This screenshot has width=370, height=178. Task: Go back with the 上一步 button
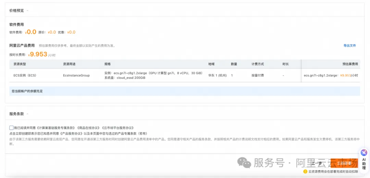point(317,163)
